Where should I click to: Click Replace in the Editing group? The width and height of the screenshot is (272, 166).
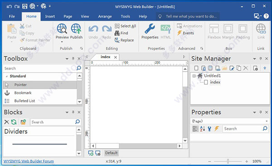click(124, 40)
